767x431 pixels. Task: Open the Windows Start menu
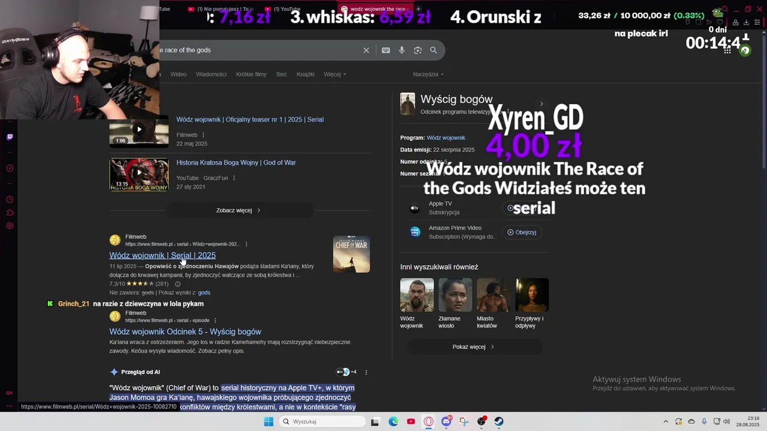268,421
